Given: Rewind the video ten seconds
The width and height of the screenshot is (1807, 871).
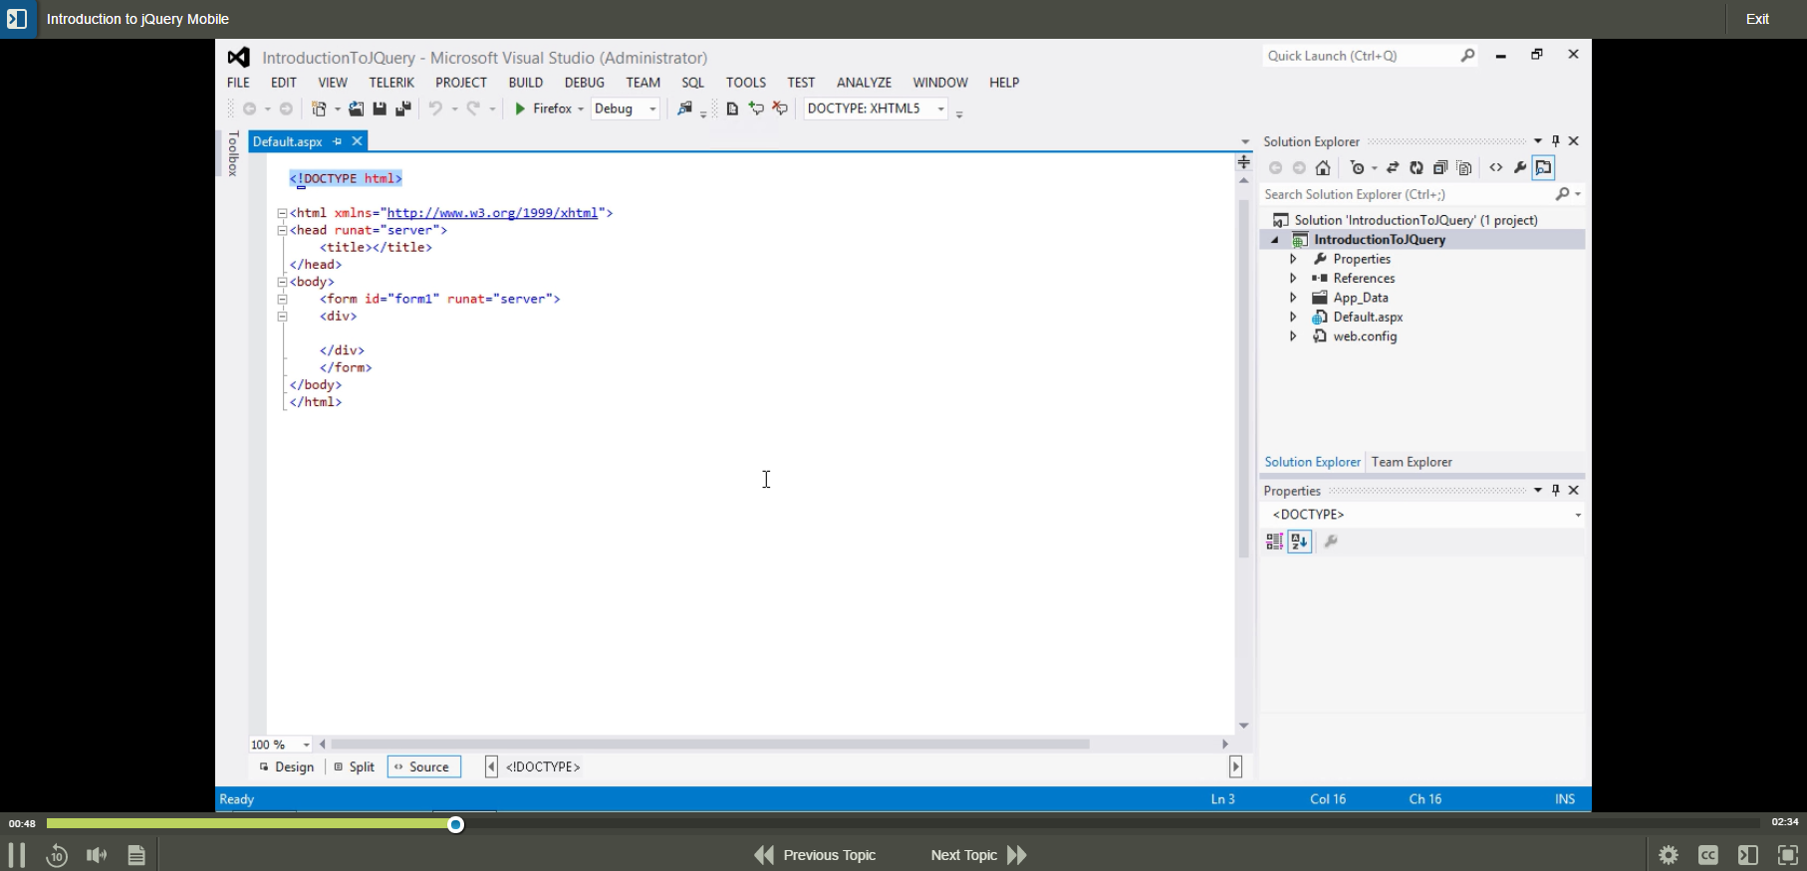Looking at the screenshot, I should [x=57, y=855].
